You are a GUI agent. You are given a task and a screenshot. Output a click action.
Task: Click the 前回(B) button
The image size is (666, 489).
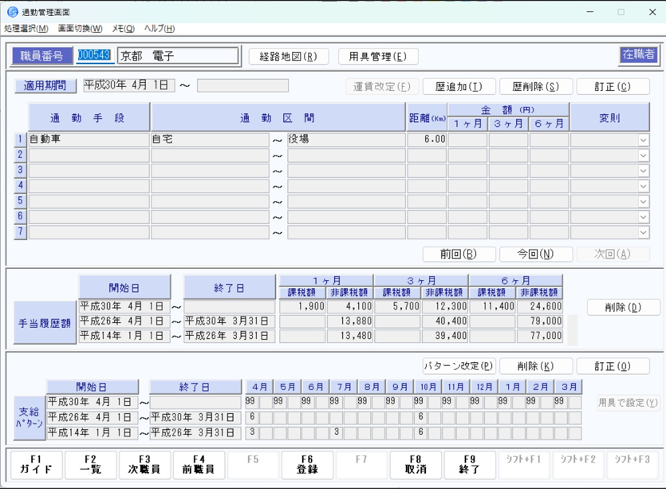(459, 254)
